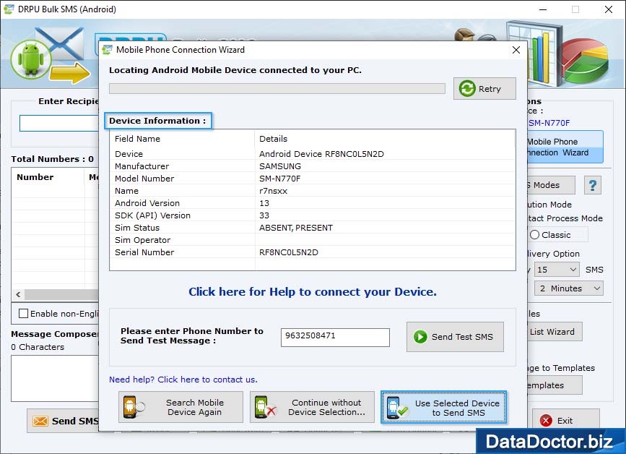Click the Android robot logo in banner
The height and width of the screenshot is (454, 626).
(x=31, y=59)
